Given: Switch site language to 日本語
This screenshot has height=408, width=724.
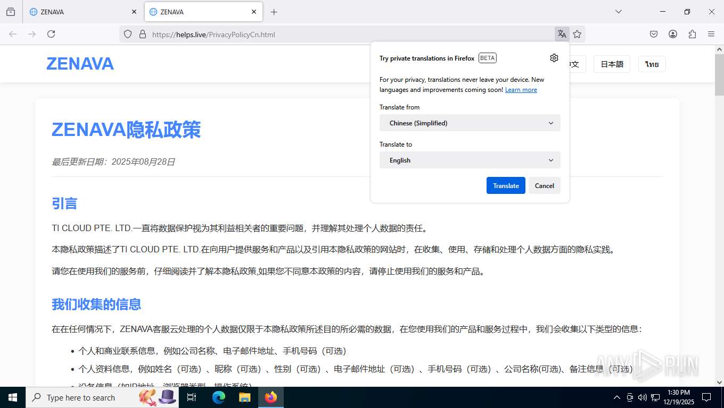Looking at the screenshot, I should coord(612,64).
